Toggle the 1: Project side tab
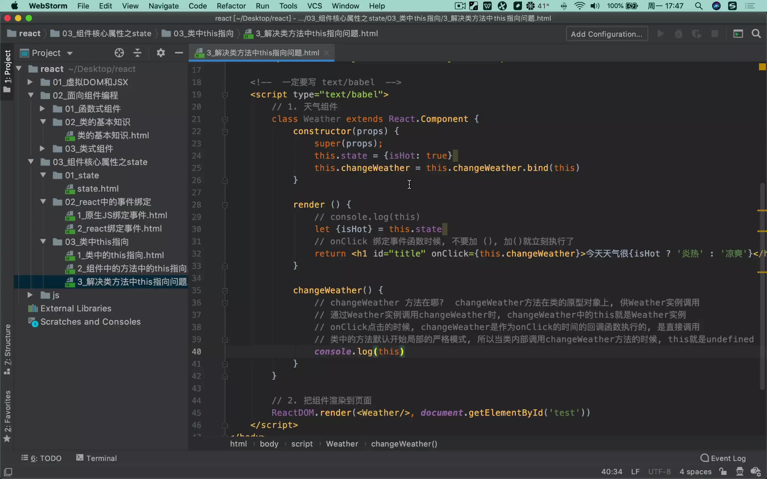The width and height of the screenshot is (767, 479). 7,72
